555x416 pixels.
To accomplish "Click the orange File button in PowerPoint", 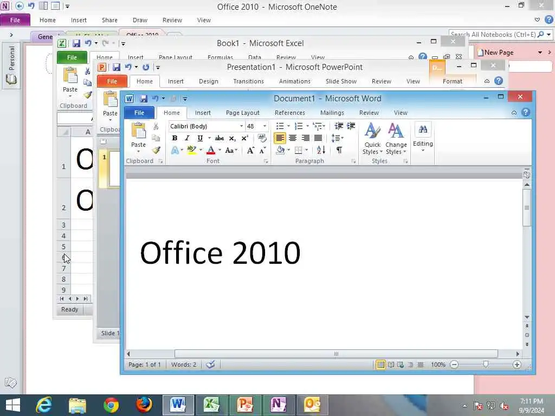I will [x=112, y=81].
